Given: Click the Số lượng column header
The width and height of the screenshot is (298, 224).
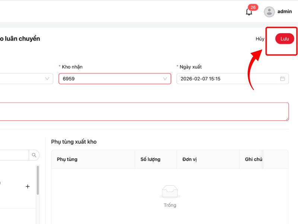Looking at the screenshot, I should (150, 159).
